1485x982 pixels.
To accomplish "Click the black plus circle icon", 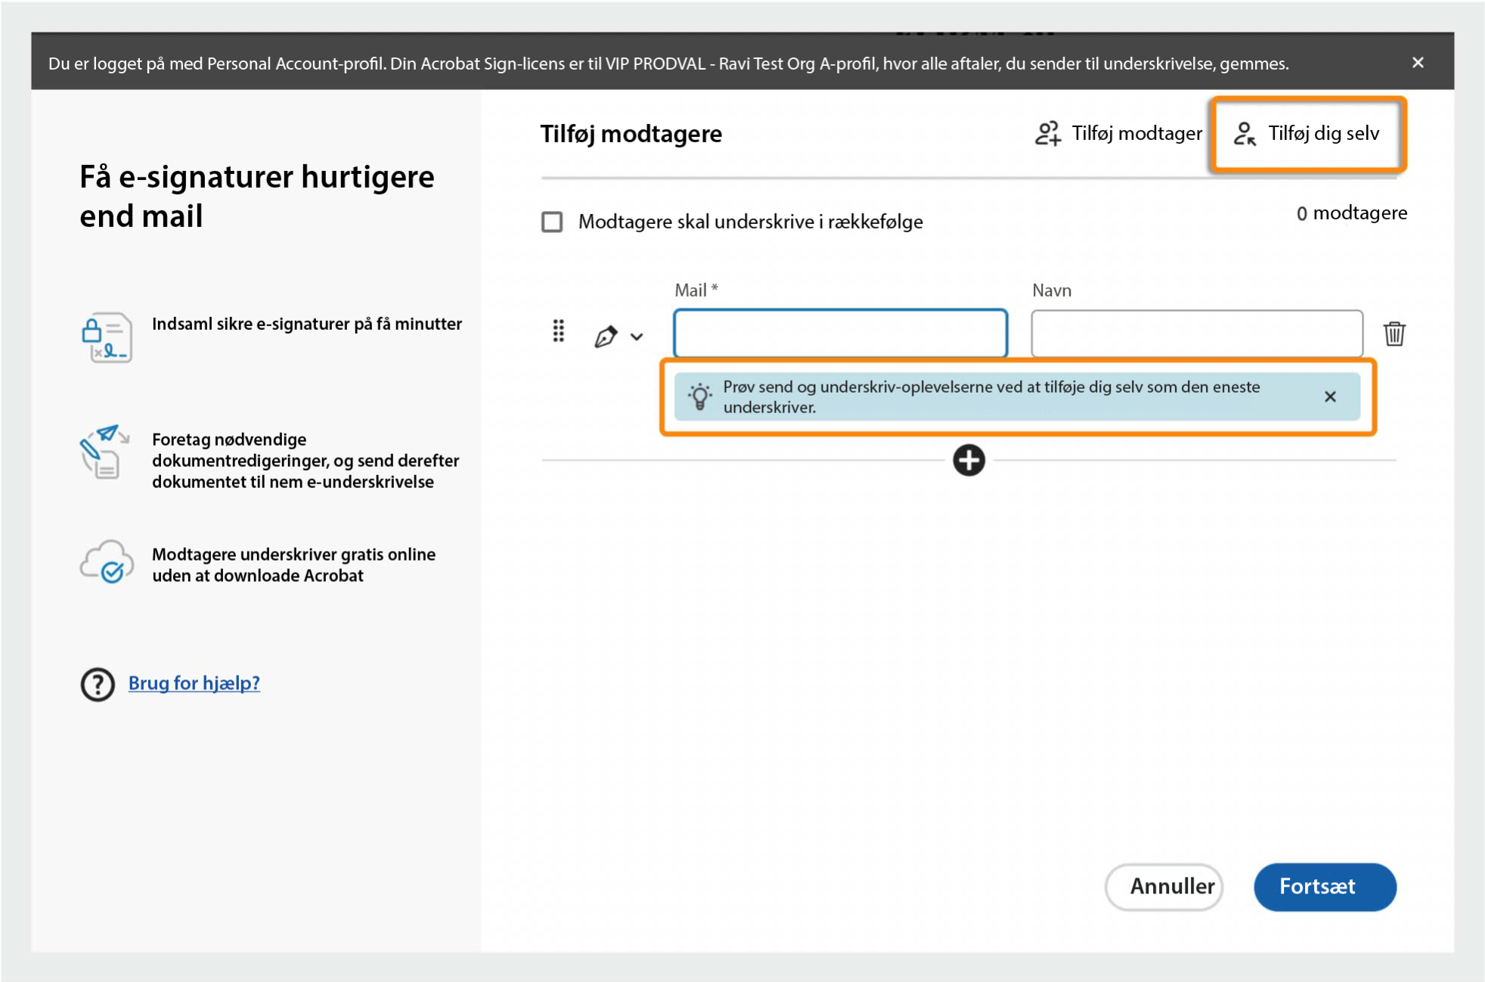I will point(969,460).
